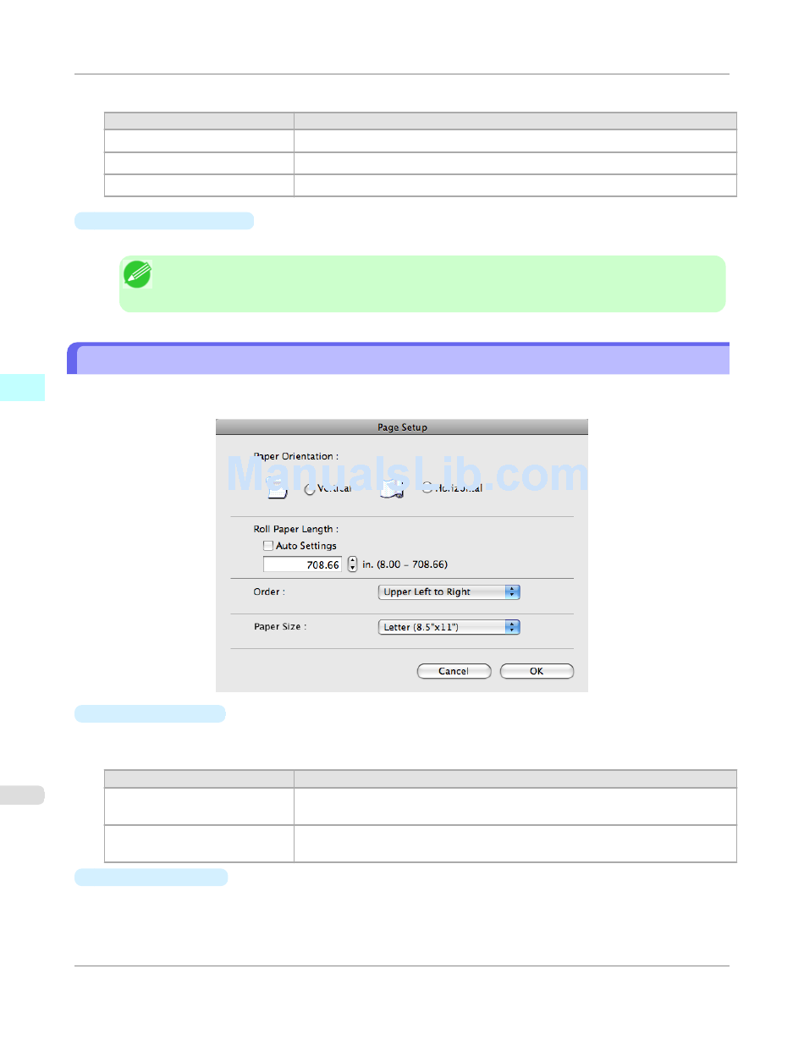Select the Horizontal paper orientation radio button
Image resolution: width=804 pixels, height=1040 pixels.
[427, 488]
